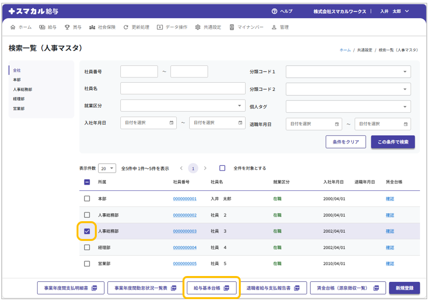This screenshot has width=430, height=302.
Task: Open calendar picker for hire end date
Action: [x=240, y=123]
